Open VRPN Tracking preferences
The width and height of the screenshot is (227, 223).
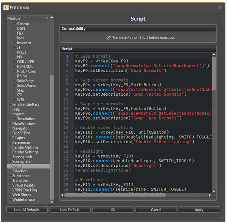click(25, 190)
